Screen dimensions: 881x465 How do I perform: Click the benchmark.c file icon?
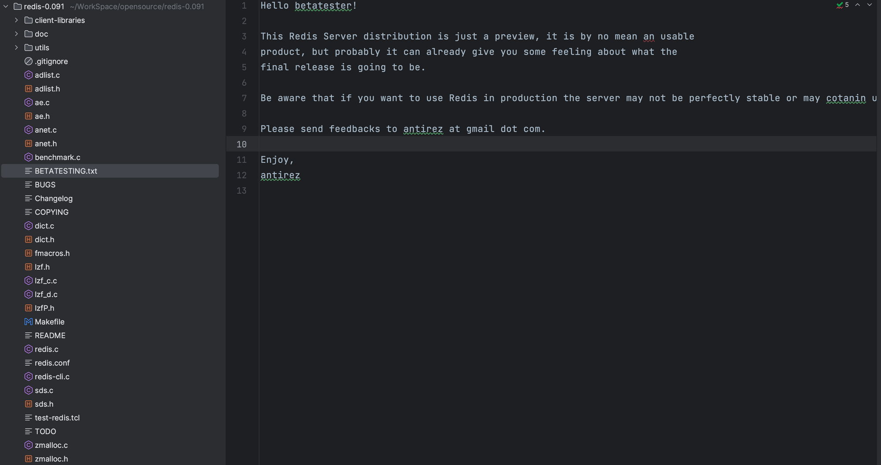pyautogui.click(x=29, y=157)
